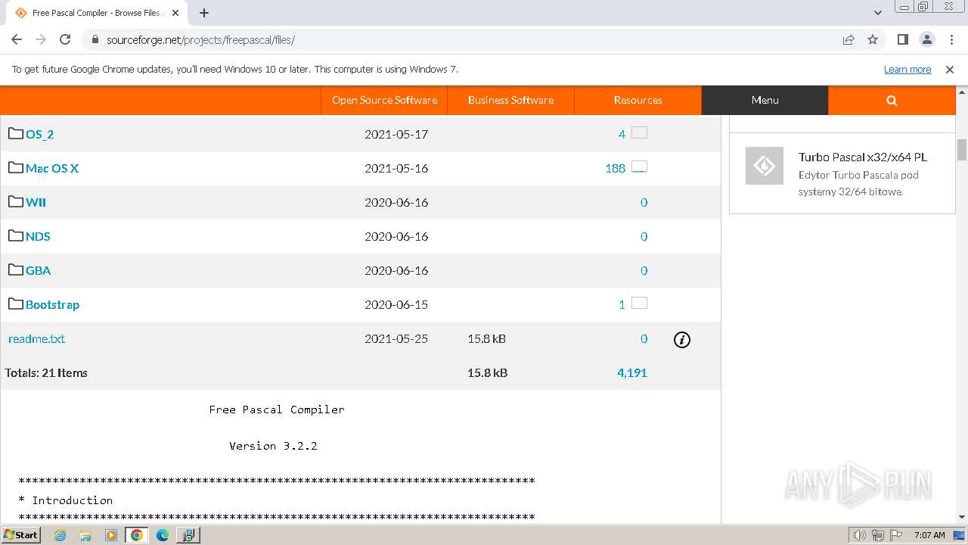
Task: Click the Share this page icon
Action: pos(849,39)
